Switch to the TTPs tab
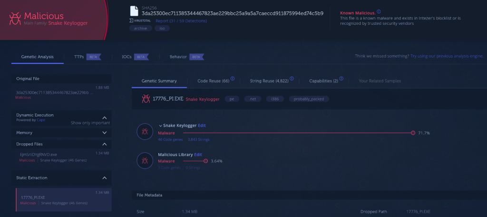The height and width of the screenshot is (217, 487). 79,57
